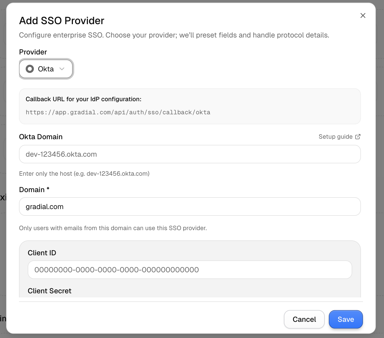Open the Okta provider dropdown
Image resolution: width=384 pixels, height=338 pixels.
pos(46,69)
